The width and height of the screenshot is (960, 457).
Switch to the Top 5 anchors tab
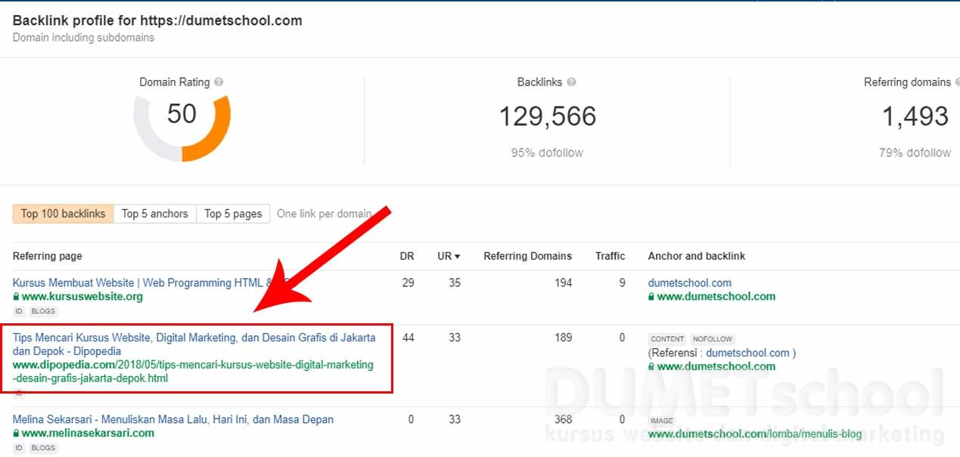(155, 214)
